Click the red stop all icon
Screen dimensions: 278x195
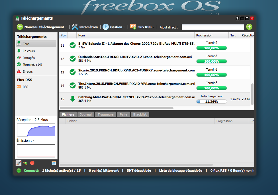point(32,163)
